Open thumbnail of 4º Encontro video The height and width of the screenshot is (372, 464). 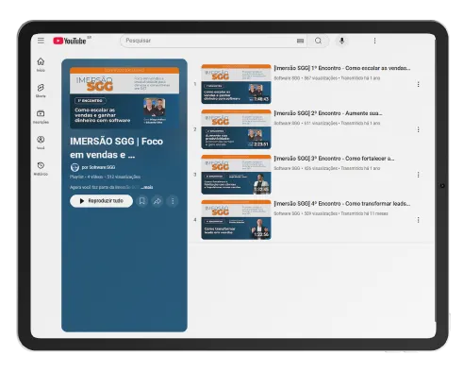click(236, 220)
